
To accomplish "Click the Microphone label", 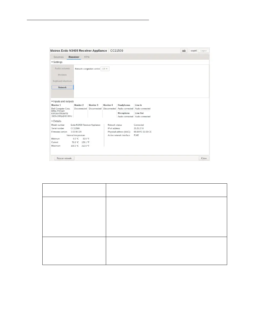I will [x=124, y=113].
